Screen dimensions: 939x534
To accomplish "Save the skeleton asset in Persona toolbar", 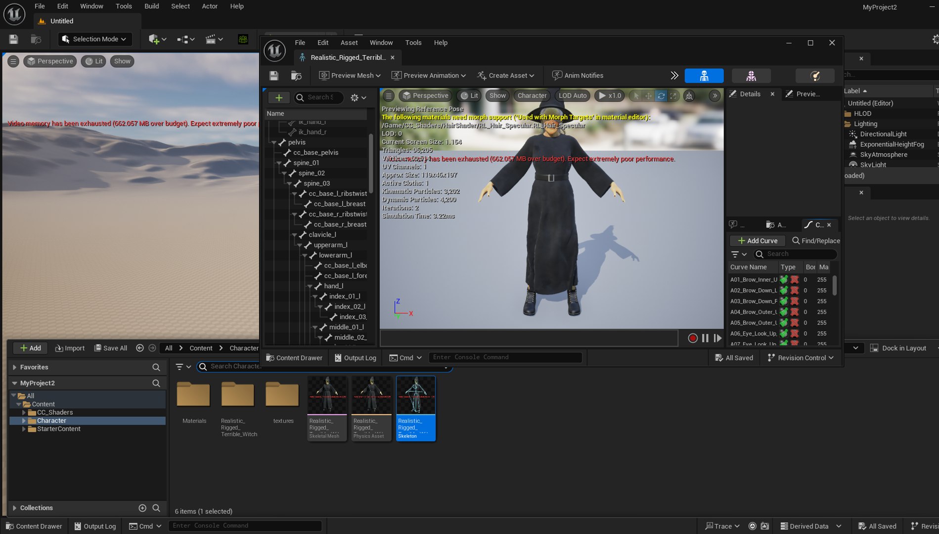I will [x=274, y=76].
